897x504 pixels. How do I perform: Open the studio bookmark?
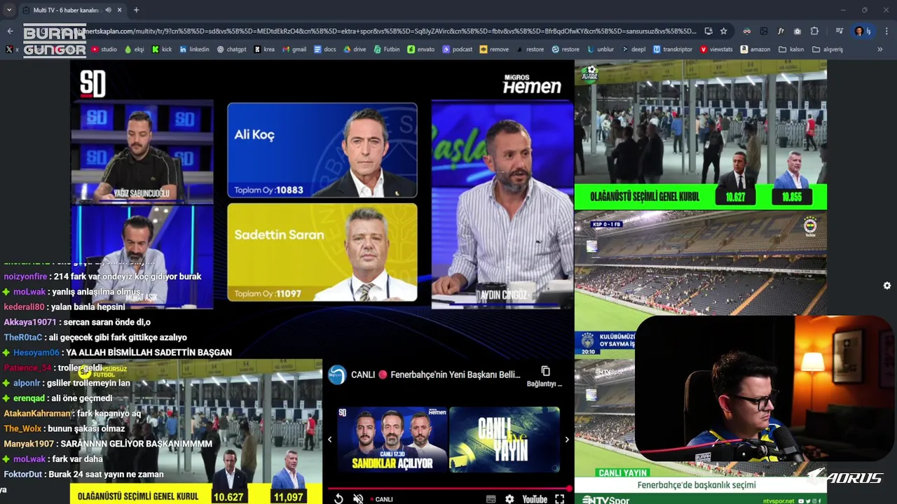pos(104,49)
